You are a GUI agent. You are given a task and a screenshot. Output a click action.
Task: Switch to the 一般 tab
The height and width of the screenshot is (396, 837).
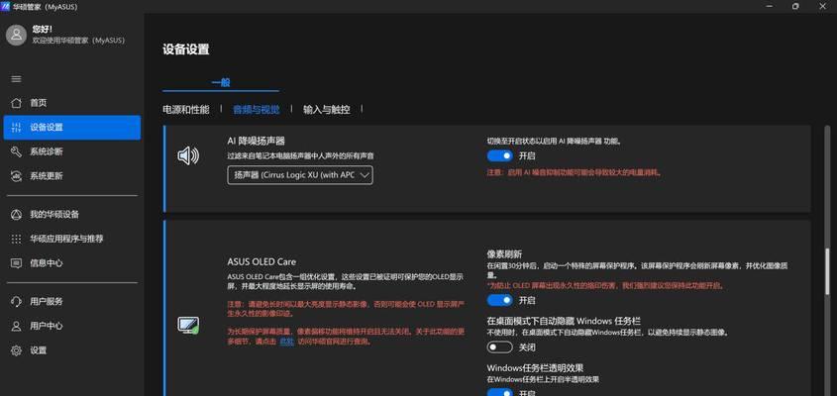tap(221, 83)
